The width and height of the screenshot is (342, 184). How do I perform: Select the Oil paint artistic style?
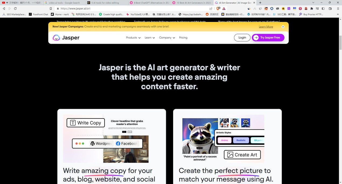(257, 140)
